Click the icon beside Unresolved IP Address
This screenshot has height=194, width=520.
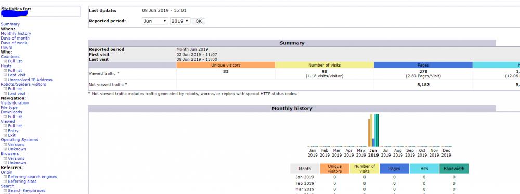pyautogui.click(x=5, y=80)
